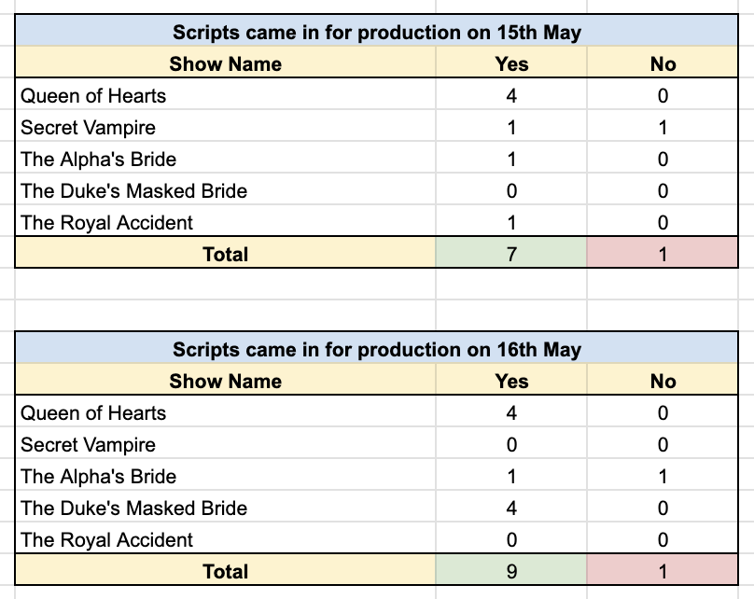Select Secret Vampire cell in 15th May table
Screen dimensions: 754x599
pyautogui.click(x=226, y=126)
